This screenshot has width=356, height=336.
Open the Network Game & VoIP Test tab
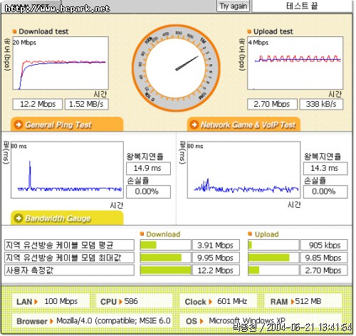(x=244, y=125)
